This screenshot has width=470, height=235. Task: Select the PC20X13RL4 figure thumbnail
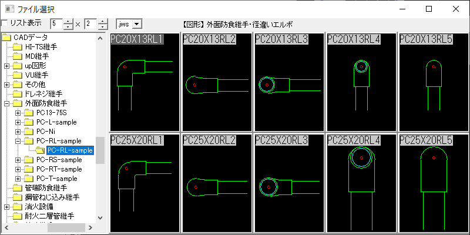pos(361,82)
